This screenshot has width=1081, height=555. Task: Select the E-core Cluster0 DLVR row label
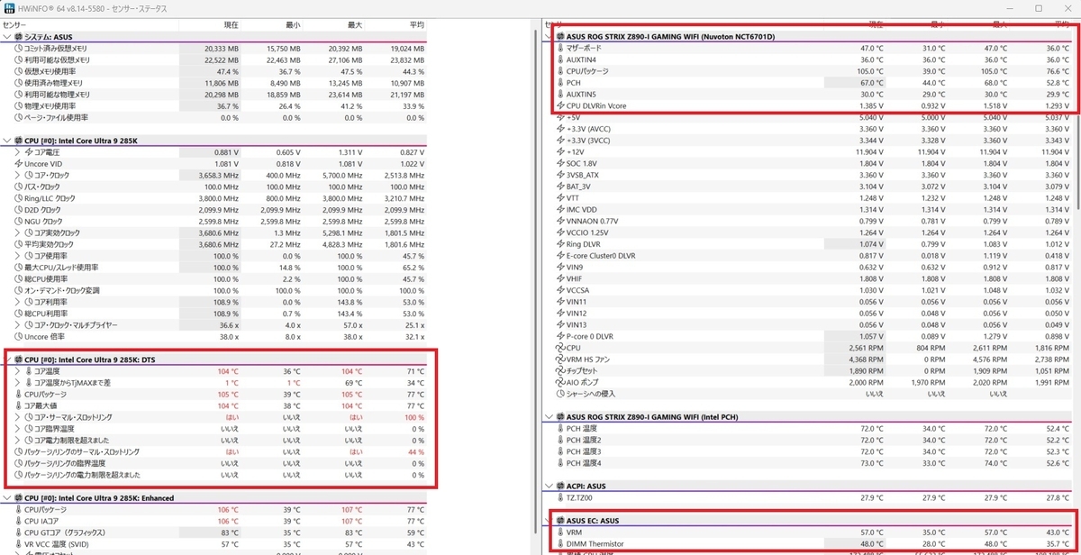(x=601, y=256)
